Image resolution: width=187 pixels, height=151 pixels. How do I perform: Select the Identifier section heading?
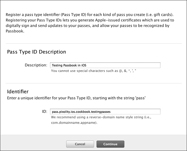(x=18, y=91)
